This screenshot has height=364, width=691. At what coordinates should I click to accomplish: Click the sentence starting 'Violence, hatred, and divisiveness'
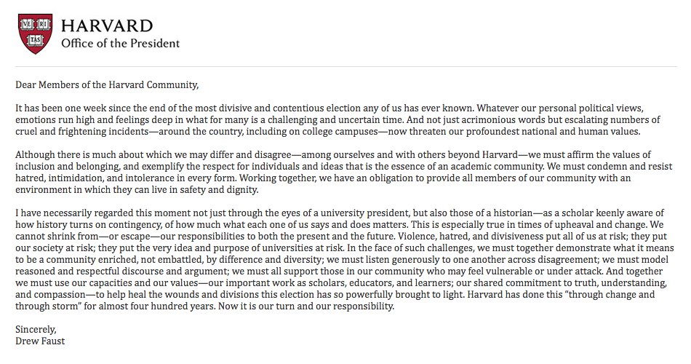538,236
